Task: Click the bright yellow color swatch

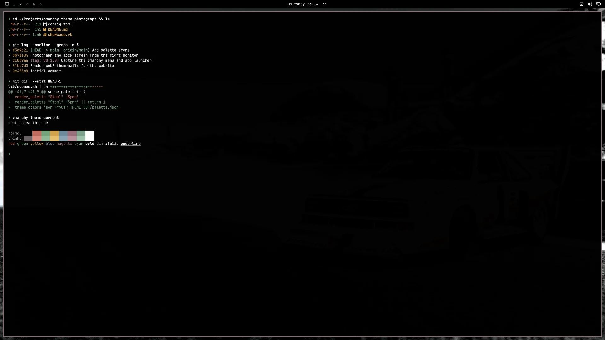Action: coord(55,139)
